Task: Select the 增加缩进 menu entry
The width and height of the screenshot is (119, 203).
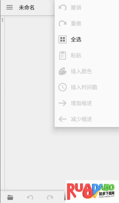Action: pyautogui.click(x=87, y=103)
